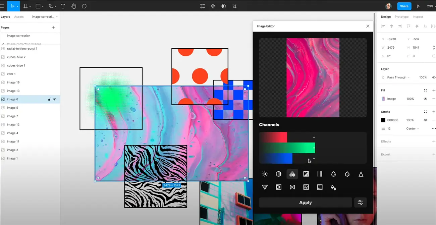Select the Hand tool
The width and height of the screenshot is (436, 225).
[x=73, y=6]
